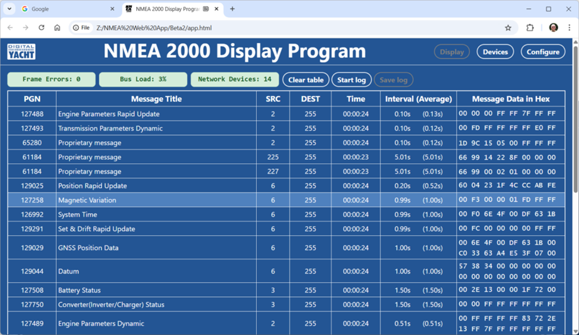Screen dimensions: 579x335
Task: Click the Digital Yacht logo
Action: click(x=22, y=52)
